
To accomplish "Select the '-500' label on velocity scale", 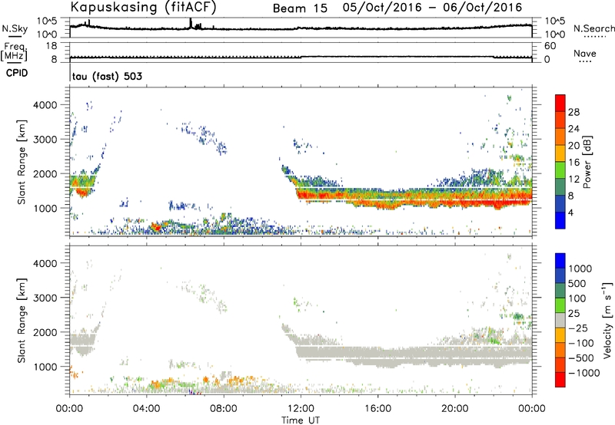I will (x=581, y=357).
